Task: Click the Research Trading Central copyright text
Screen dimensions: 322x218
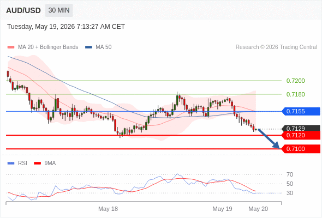Action: [276, 47]
